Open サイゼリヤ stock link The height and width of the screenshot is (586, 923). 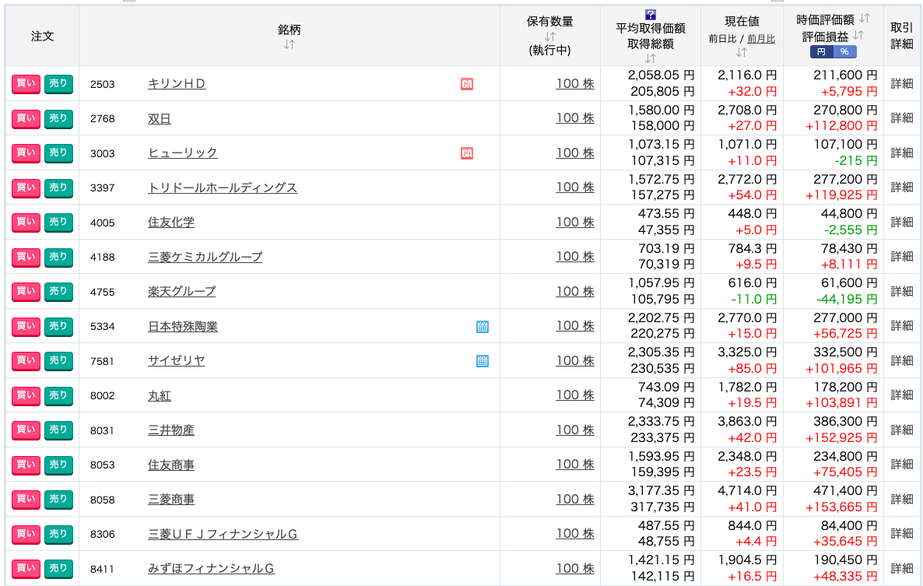tap(176, 360)
